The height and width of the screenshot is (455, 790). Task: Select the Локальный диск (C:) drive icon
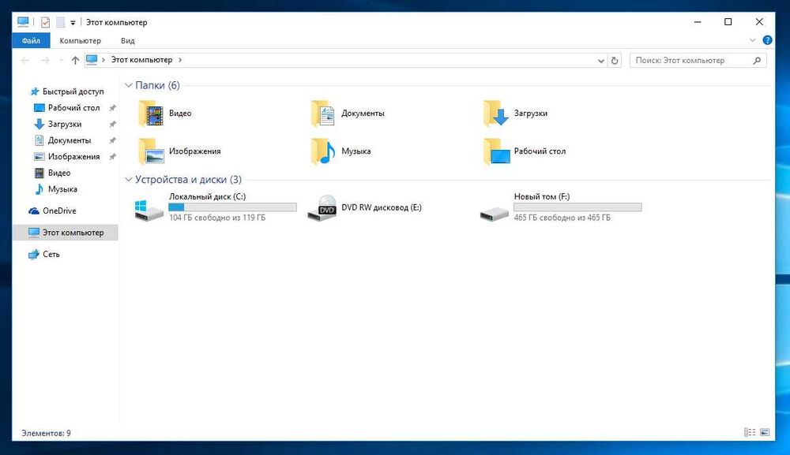149,209
